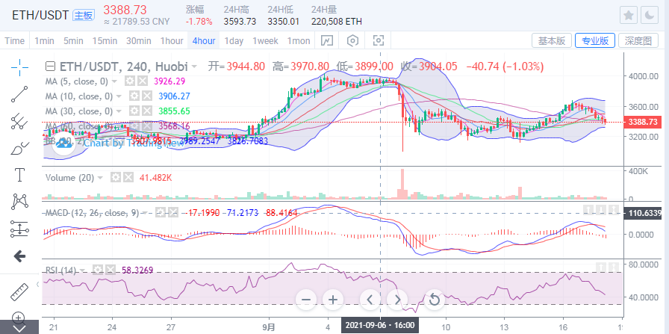The width and height of the screenshot is (669, 334).
Task: Open the indicators chart icon
Action: point(328,40)
